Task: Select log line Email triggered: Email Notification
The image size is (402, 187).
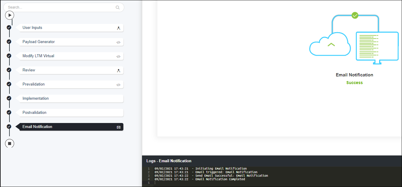Action: point(206,172)
